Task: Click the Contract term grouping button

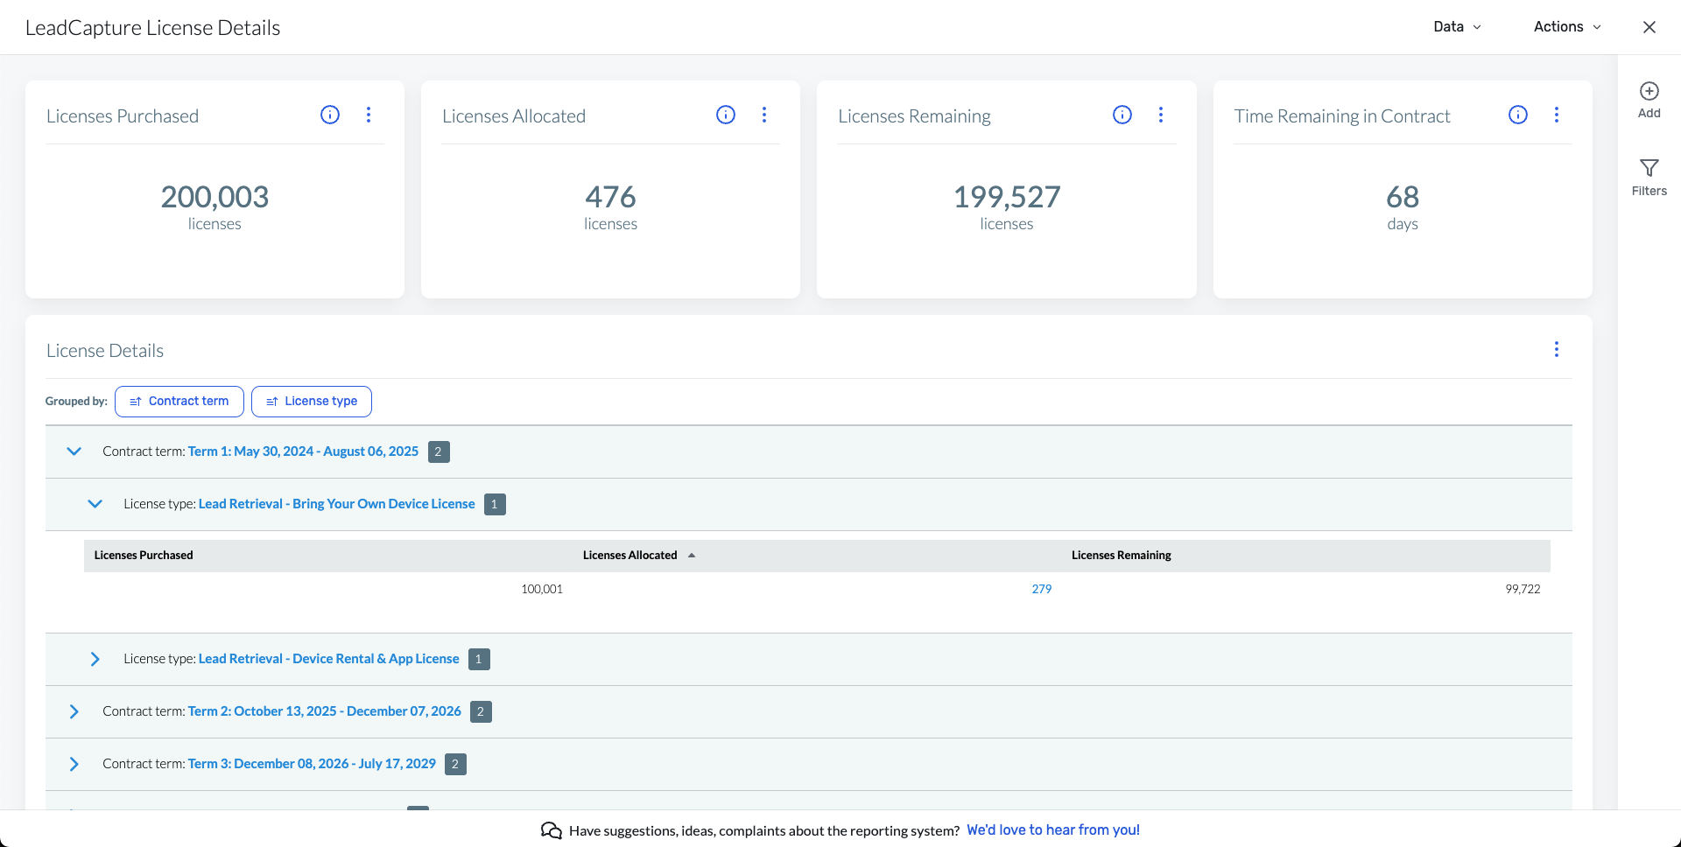Action: [x=179, y=402]
